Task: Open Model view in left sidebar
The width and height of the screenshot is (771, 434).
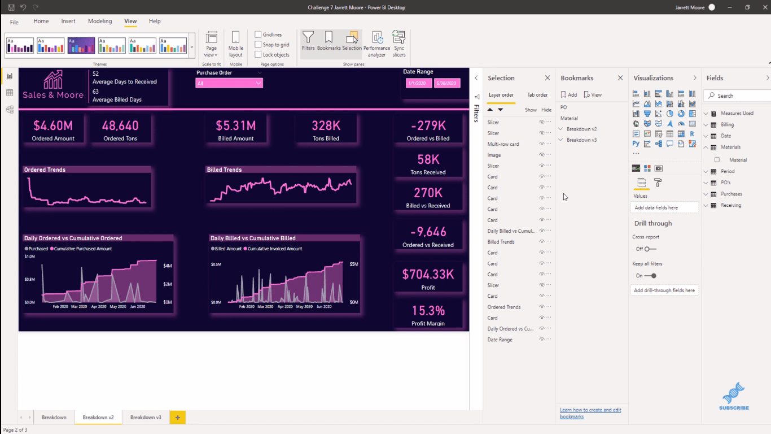Action: click(10, 110)
